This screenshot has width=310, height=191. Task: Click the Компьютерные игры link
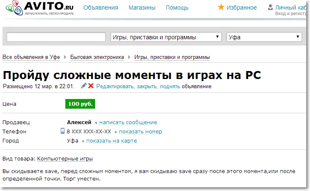coord(65,159)
